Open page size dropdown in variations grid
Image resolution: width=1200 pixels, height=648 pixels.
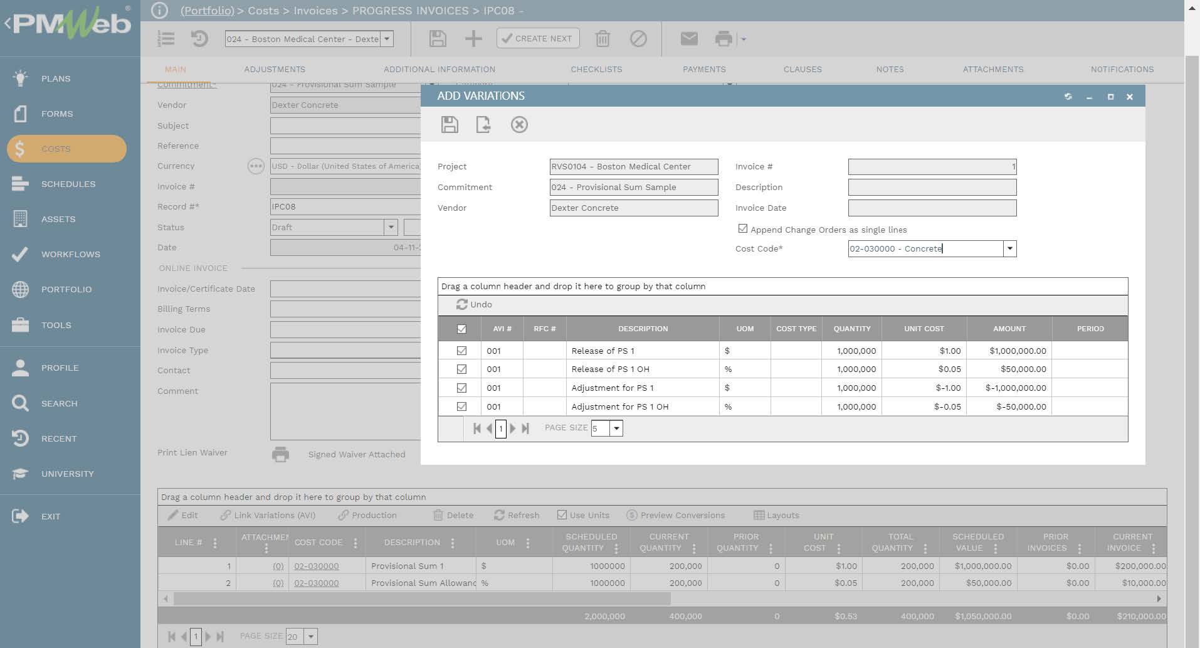pyautogui.click(x=616, y=428)
